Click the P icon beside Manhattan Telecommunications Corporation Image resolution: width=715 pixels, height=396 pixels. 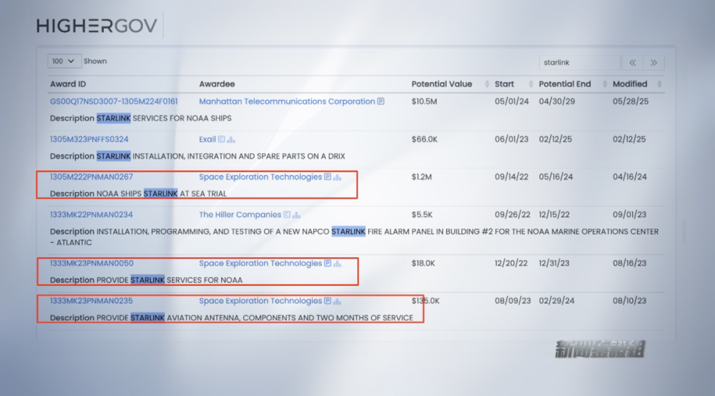[x=381, y=101]
